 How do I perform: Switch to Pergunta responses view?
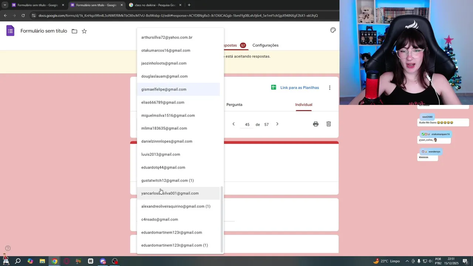[x=234, y=105]
